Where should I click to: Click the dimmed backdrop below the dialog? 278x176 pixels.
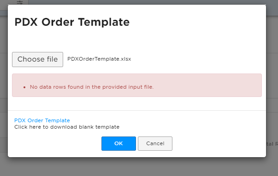(x=139, y=167)
